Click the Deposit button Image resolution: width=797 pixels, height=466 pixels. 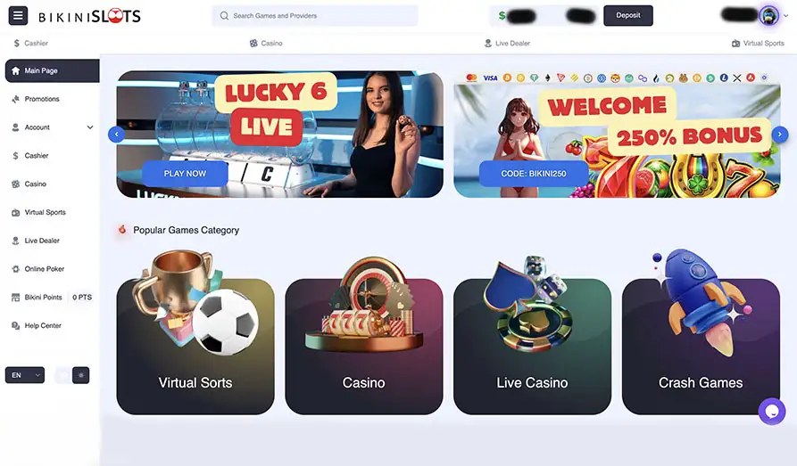[x=628, y=16]
